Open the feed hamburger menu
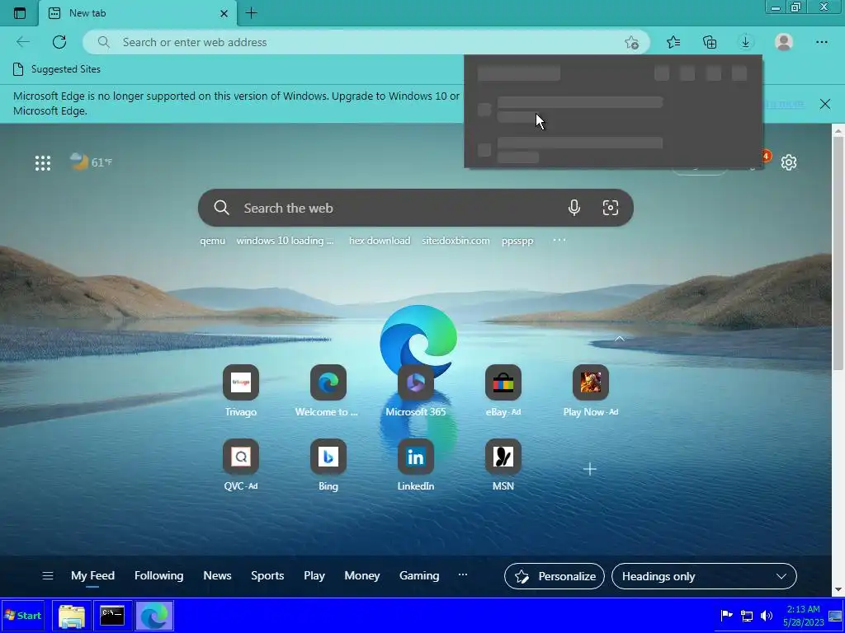 pos(47,576)
